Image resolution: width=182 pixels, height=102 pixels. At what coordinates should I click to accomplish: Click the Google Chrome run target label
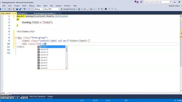pyautogui.click(x=69, y=9)
